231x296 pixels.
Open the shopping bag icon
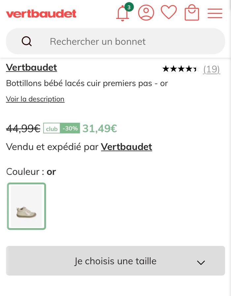tap(192, 13)
